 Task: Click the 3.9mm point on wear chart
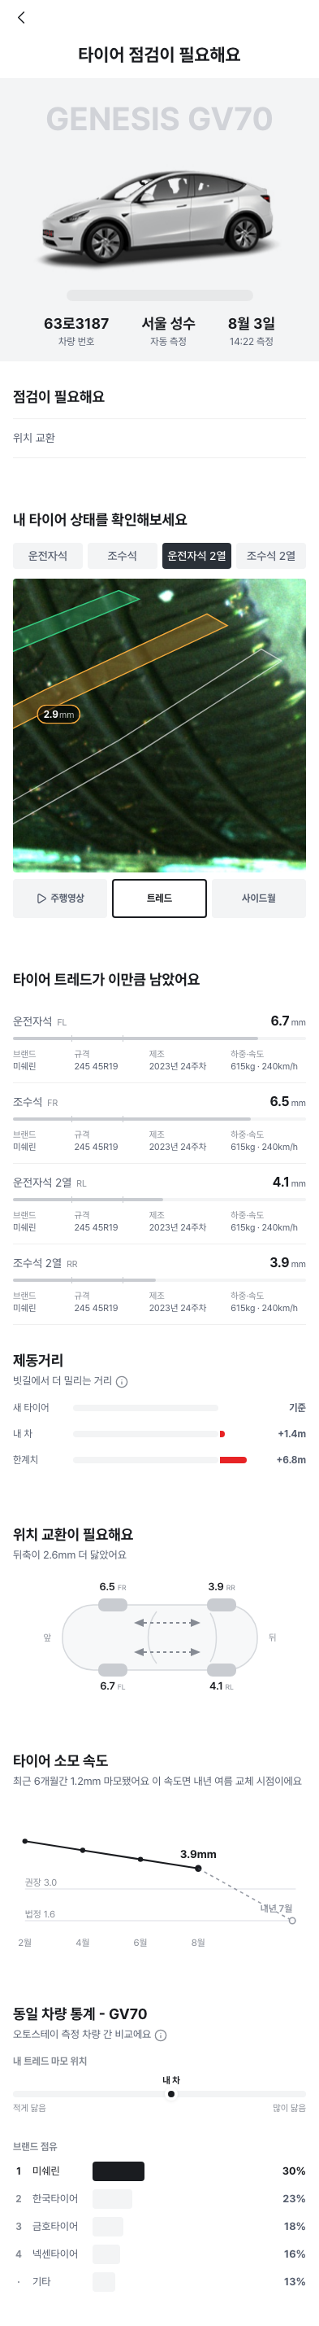tap(198, 1868)
